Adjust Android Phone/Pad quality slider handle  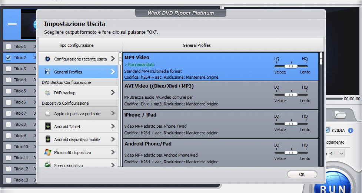coord(291,153)
